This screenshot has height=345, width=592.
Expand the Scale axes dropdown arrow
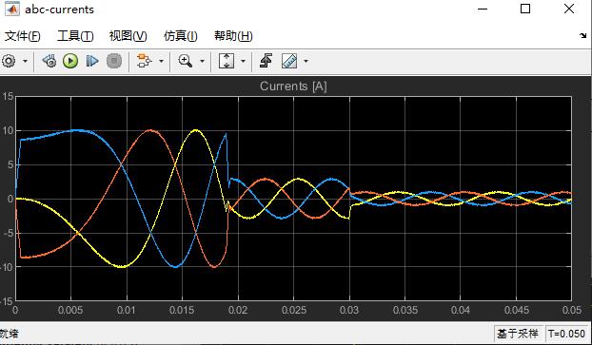pos(243,61)
